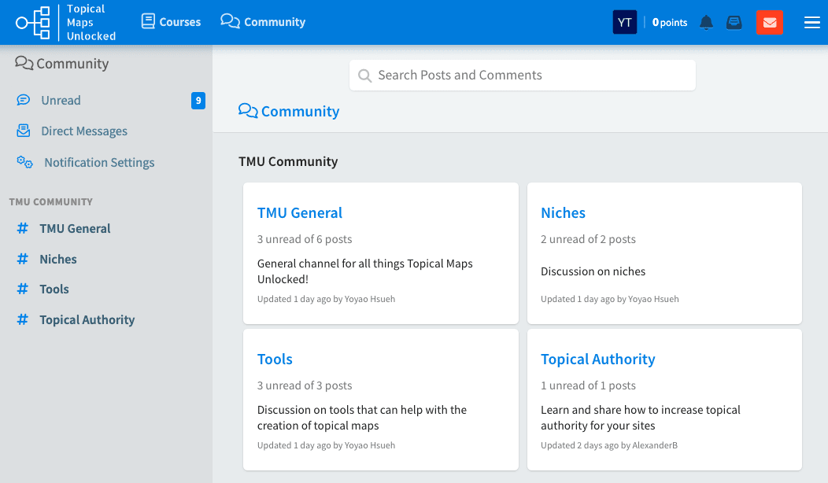Click the 9 unread count badge

pos(198,101)
